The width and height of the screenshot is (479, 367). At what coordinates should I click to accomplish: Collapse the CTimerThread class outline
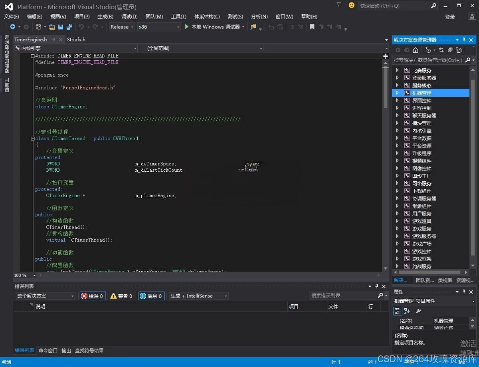click(x=33, y=139)
